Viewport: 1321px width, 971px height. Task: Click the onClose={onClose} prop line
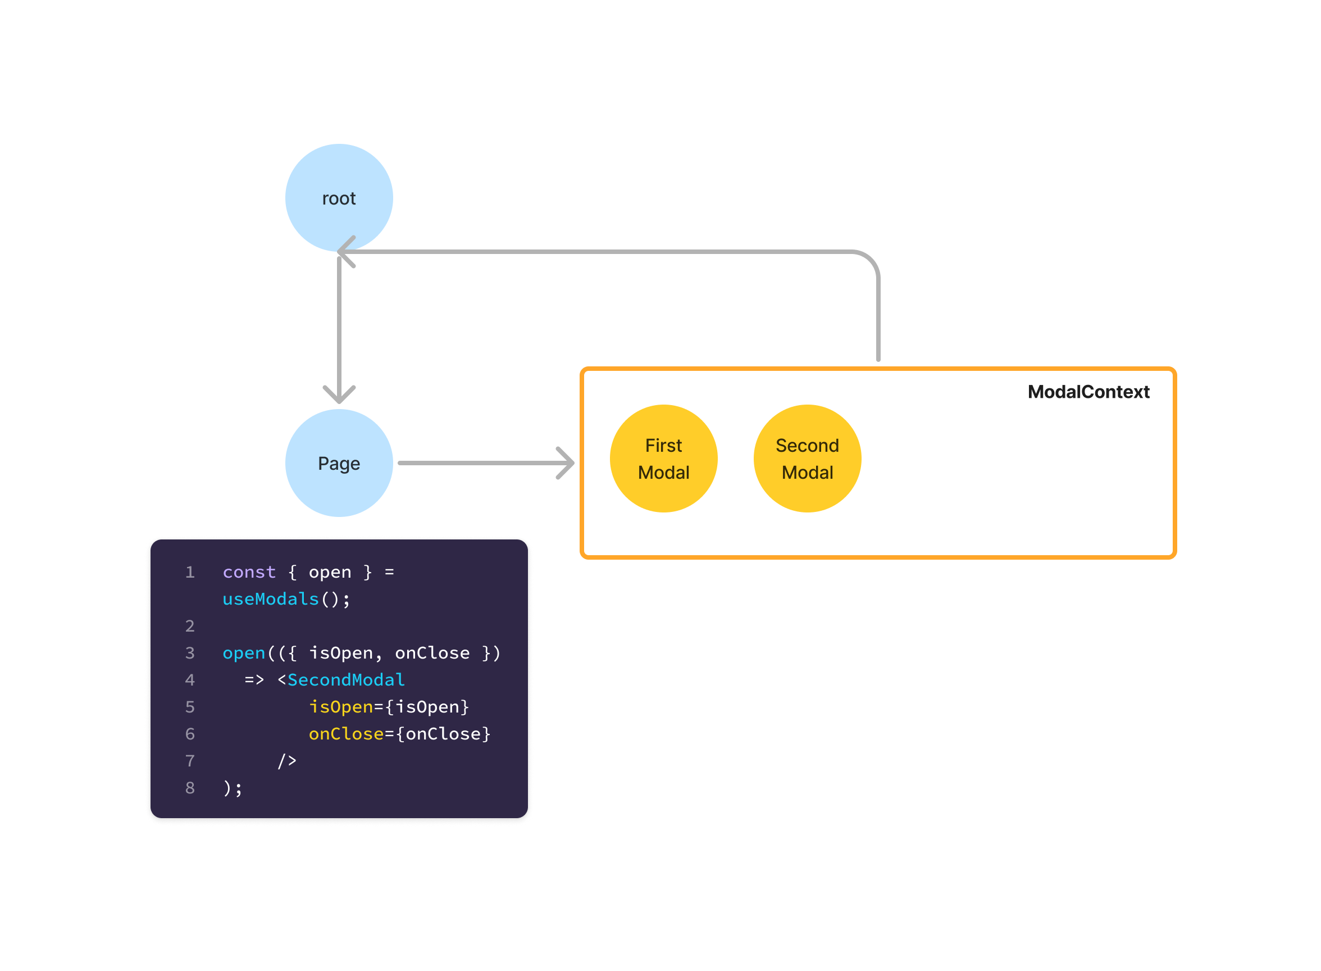399,733
